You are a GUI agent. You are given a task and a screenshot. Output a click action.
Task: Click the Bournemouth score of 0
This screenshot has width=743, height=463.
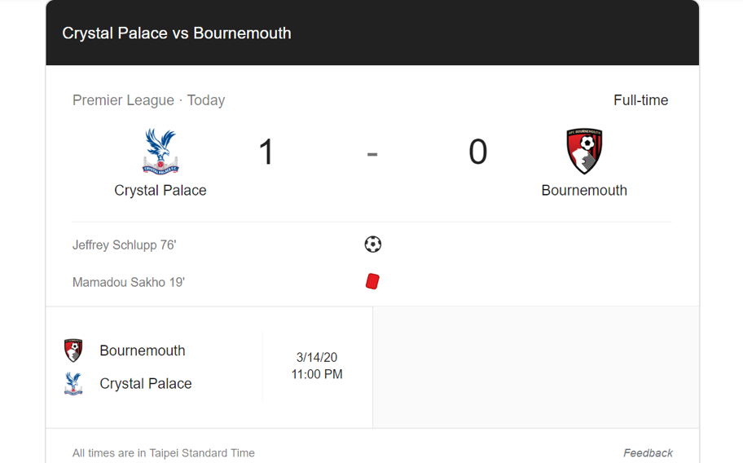(x=477, y=152)
